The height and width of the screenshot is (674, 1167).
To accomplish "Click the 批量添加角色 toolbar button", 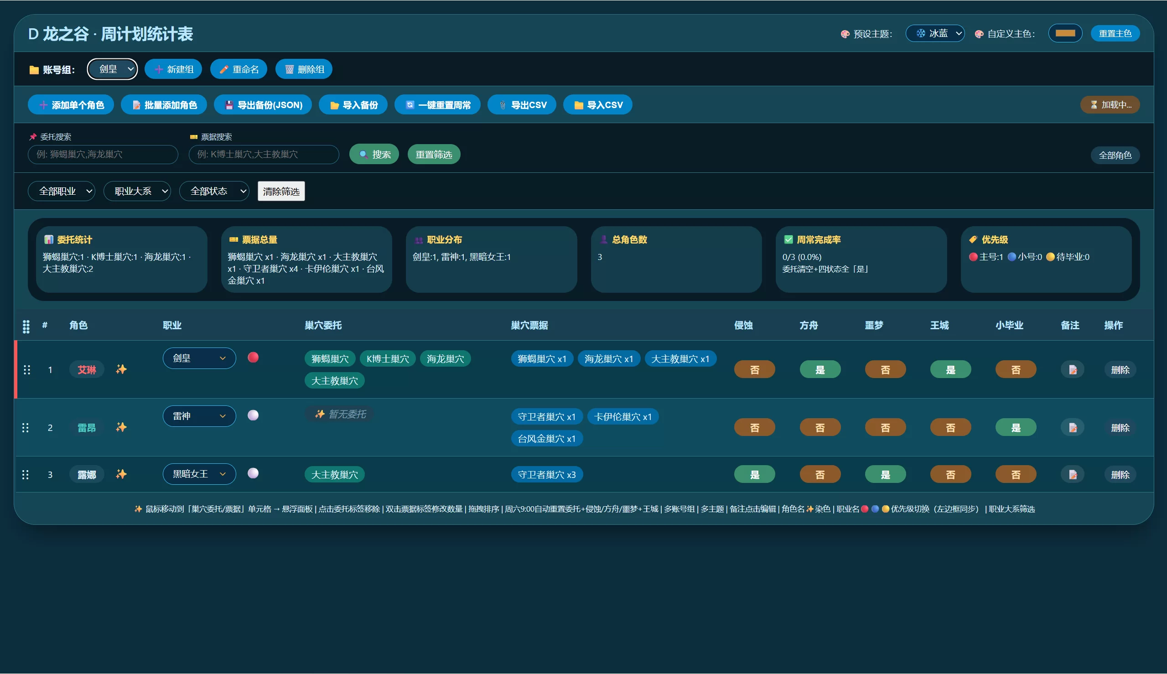I will pyautogui.click(x=164, y=105).
